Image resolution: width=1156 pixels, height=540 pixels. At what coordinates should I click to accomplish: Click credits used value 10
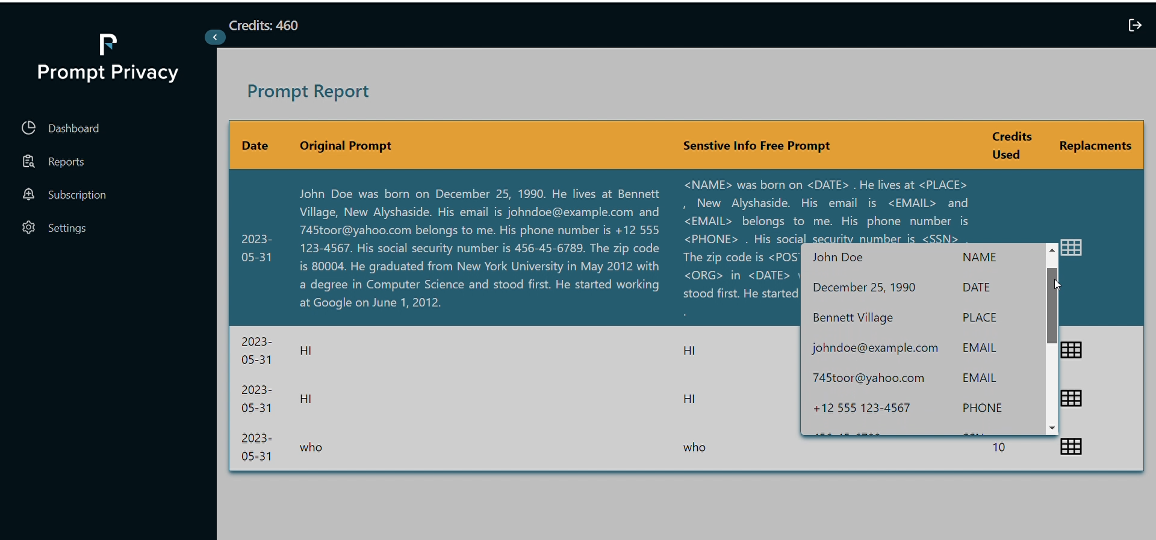(999, 447)
